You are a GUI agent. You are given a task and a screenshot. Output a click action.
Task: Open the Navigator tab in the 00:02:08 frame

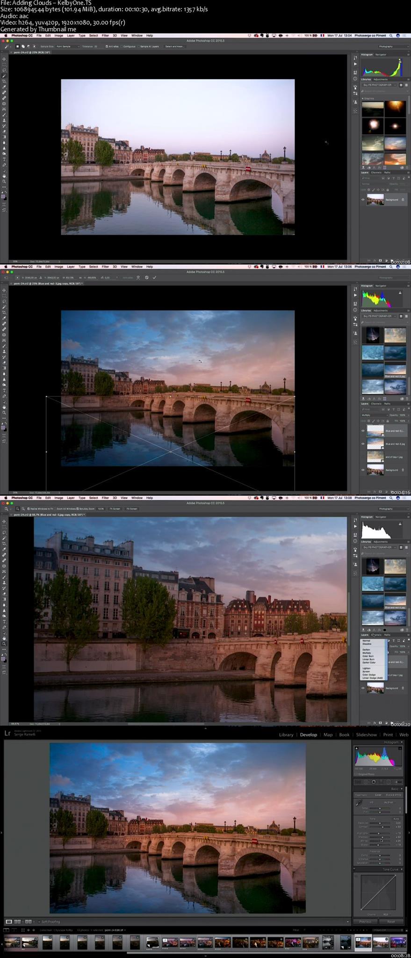381,54
